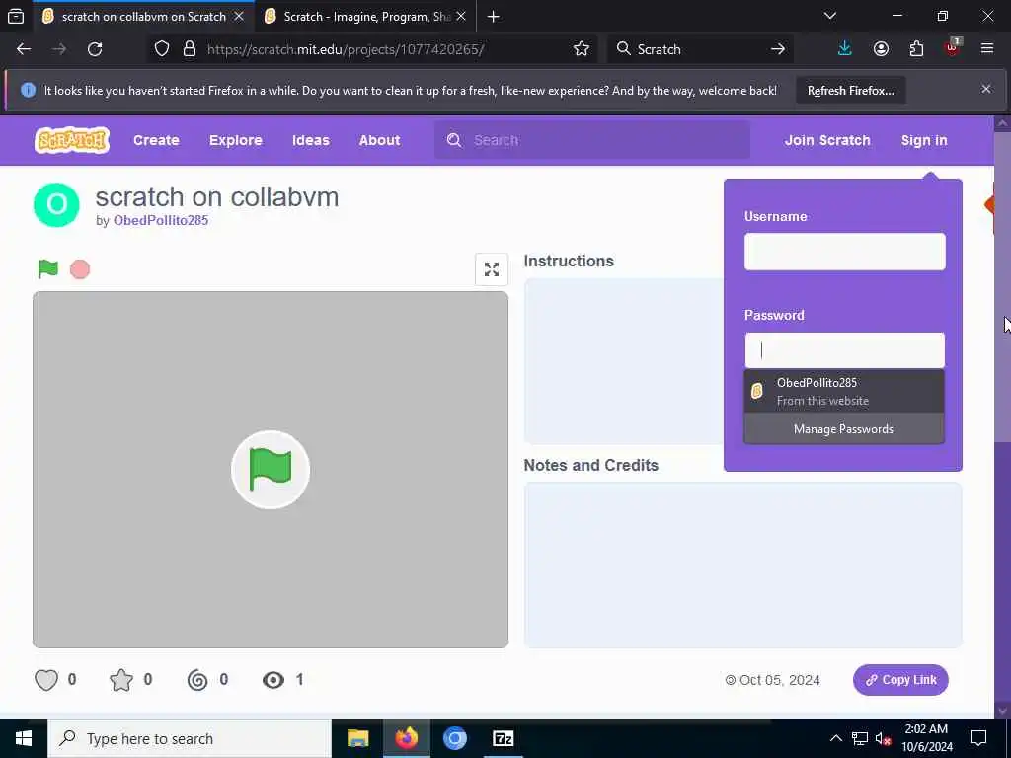The width and height of the screenshot is (1011, 758).
Task: Click the red stop button above stage
Action: tap(80, 269)
